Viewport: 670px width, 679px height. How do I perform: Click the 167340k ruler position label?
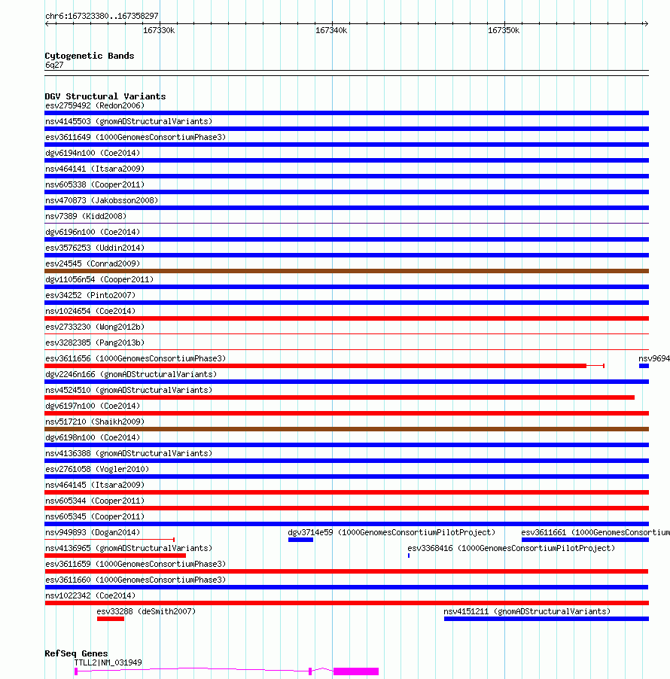(331, 30)
